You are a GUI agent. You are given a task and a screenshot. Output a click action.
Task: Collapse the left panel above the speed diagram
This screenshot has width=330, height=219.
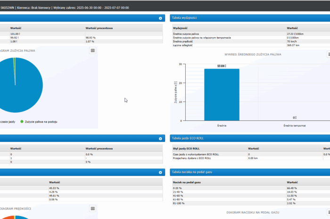[x=161, y=172]
